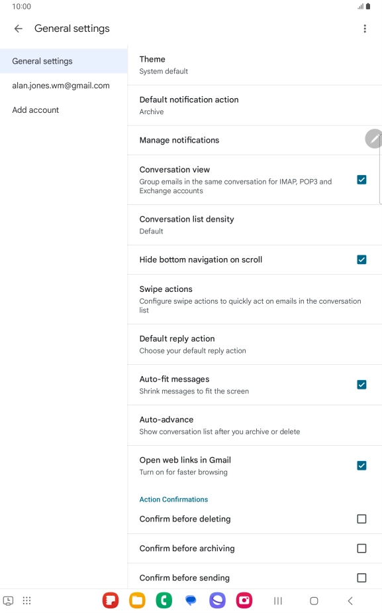Launch the pink camera app in dock
This screenshot has width=382, height=613.
tap(244, 600)
